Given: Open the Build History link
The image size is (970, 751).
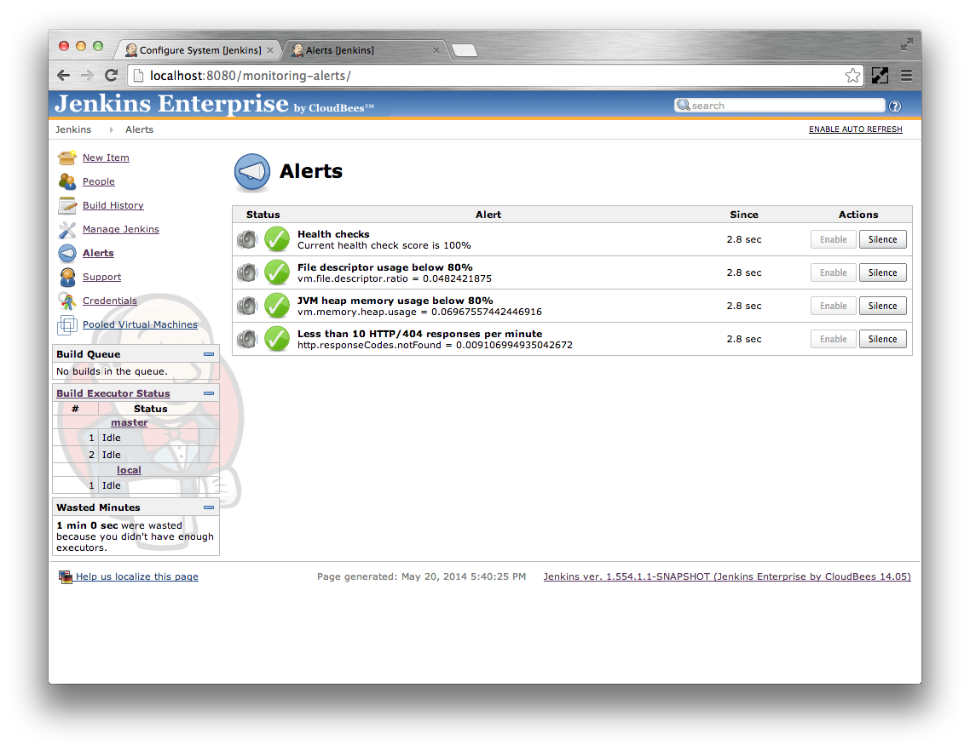Looking at the screenshot, I should tap(113, 205).
